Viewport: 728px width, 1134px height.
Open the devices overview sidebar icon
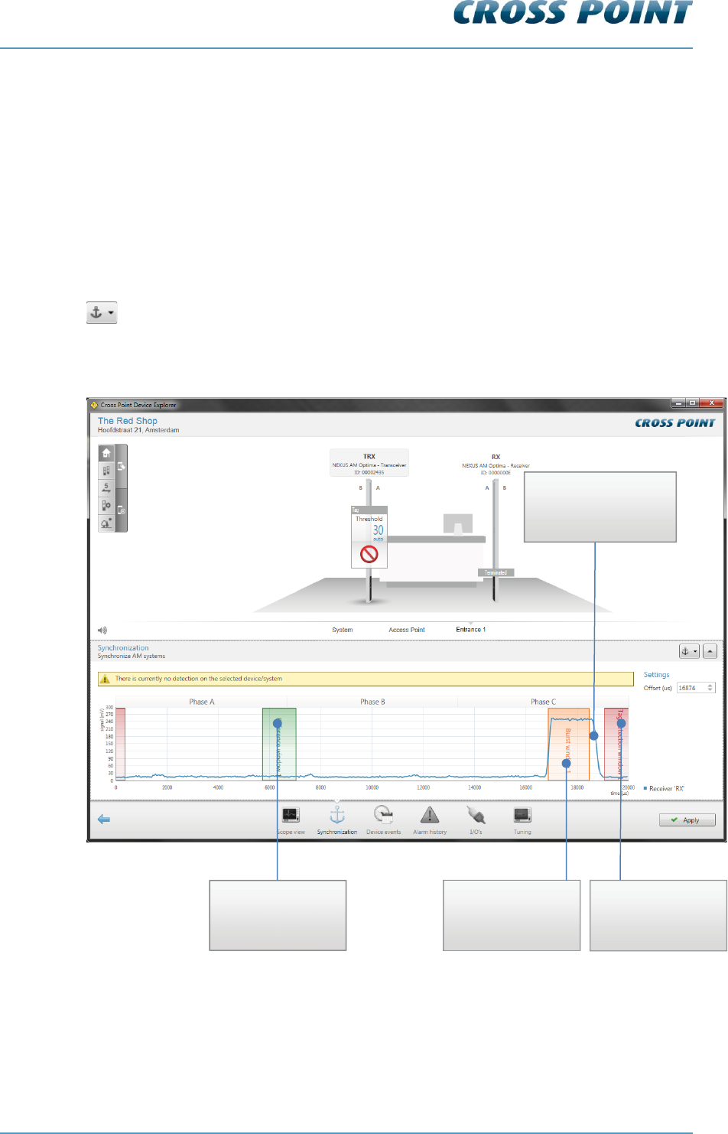point(106,471)
